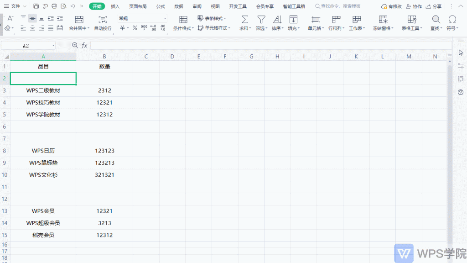
Task: Click the fx insert function icon
Action: tap(84, 45)
